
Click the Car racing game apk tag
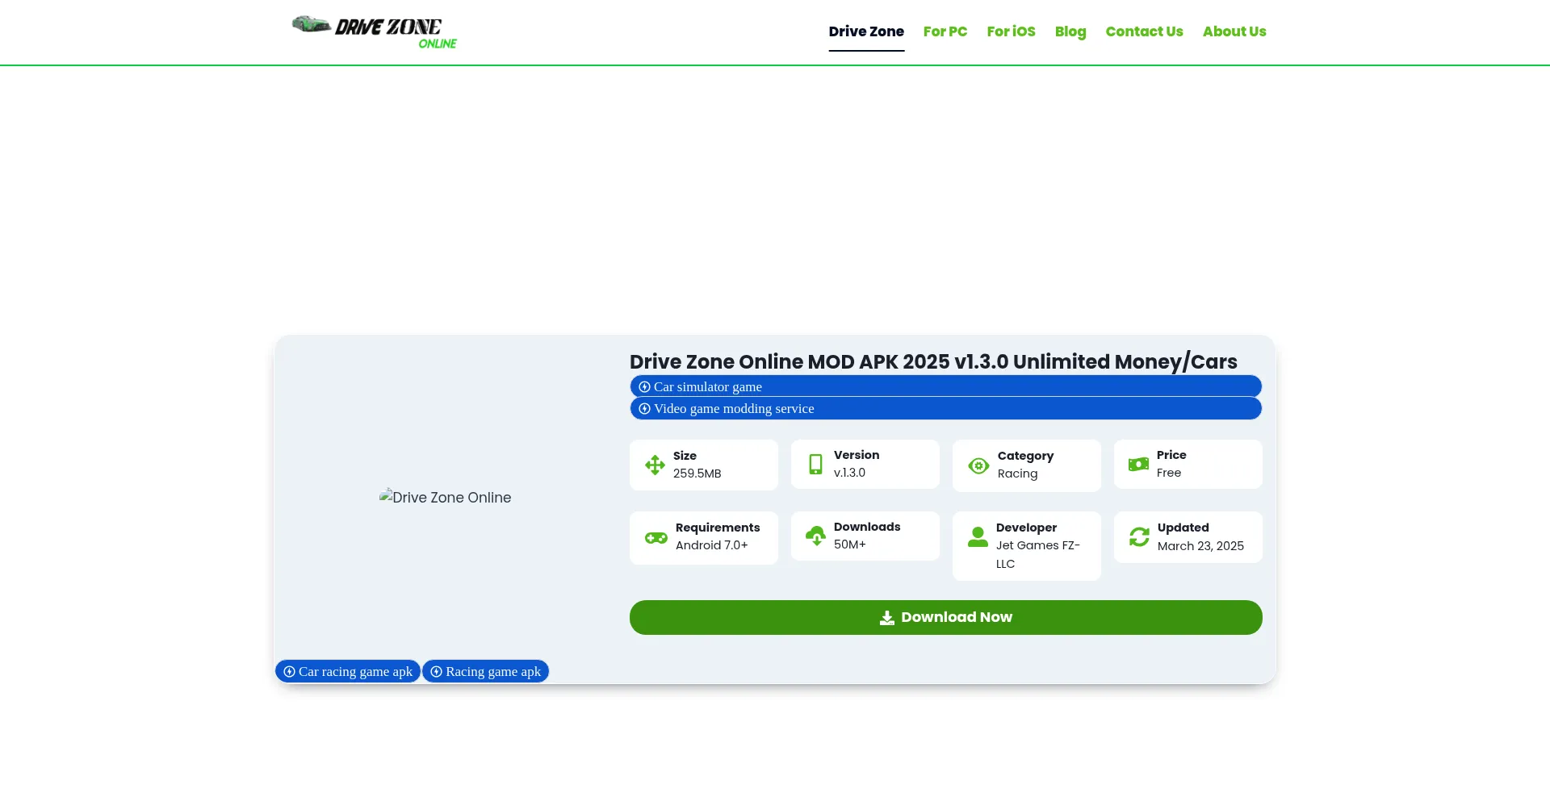[x=348, y=671]
